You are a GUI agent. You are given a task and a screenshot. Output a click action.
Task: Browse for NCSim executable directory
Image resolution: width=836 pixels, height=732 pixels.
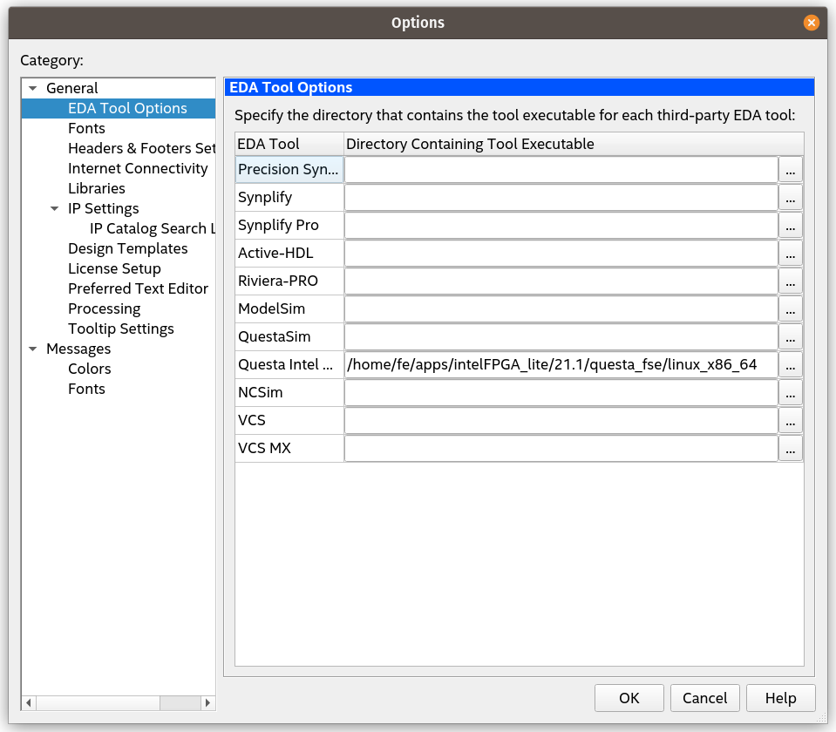tap(790, 392)
